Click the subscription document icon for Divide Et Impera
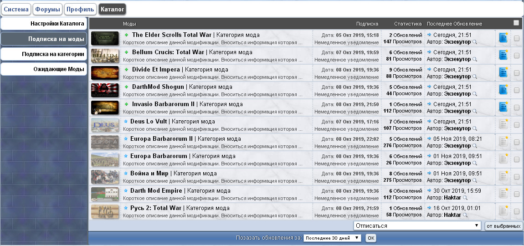This screenshot has height=246, width=524. (x=503, y=72)
